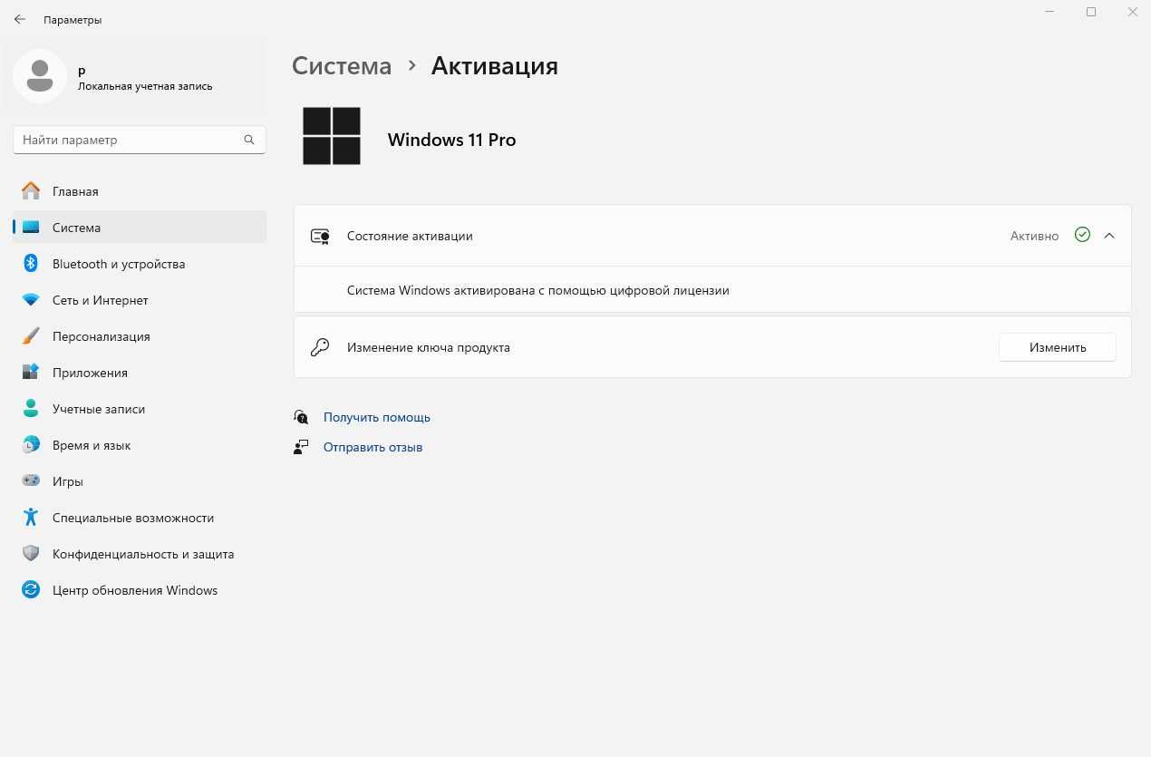The width and height of the screenshot is (1151, 757).
Task: Open the Главная settings page
Action: point(140,191)
